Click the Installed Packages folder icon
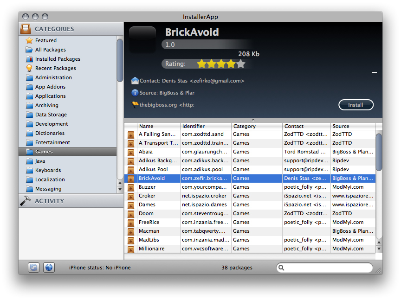Screen dimensions: 401x300 pos(29,59)
